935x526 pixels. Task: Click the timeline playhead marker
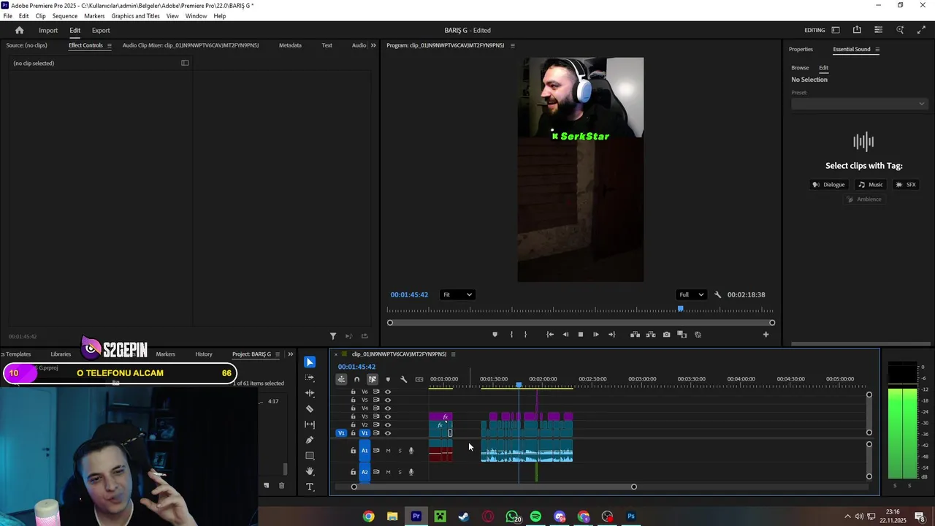tap(519, 385)
